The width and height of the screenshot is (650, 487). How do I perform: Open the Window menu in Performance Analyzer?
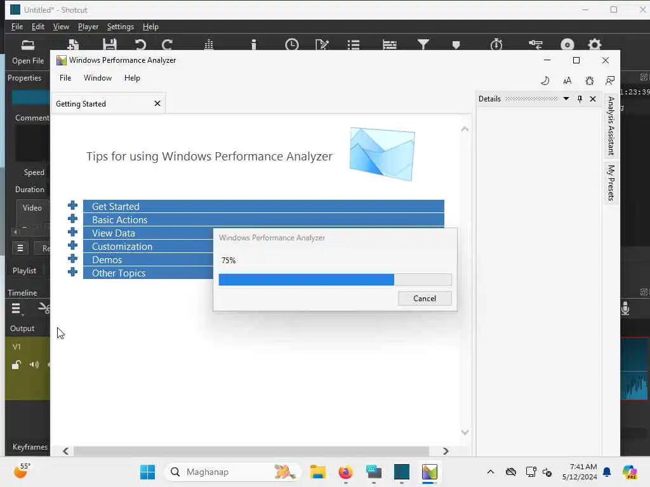pyautogui.click(x=97, y=78)
